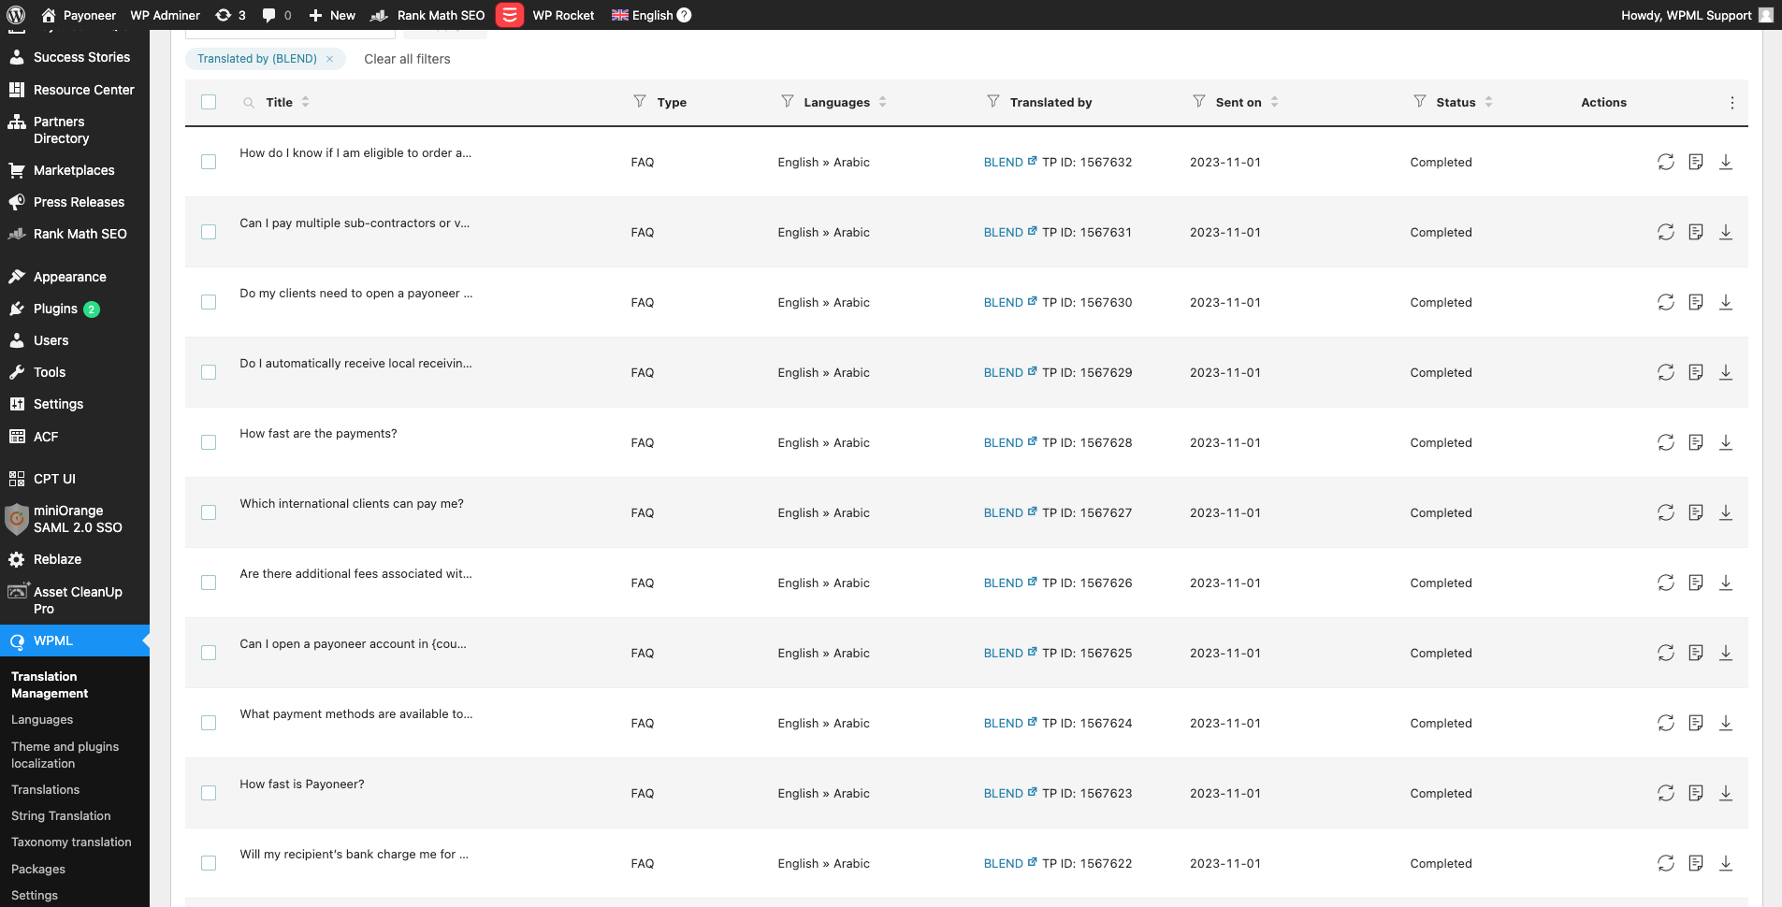Refresh status for job TP ID 1567623
Screen dimensions: 1782x907
coord(1666,793)
